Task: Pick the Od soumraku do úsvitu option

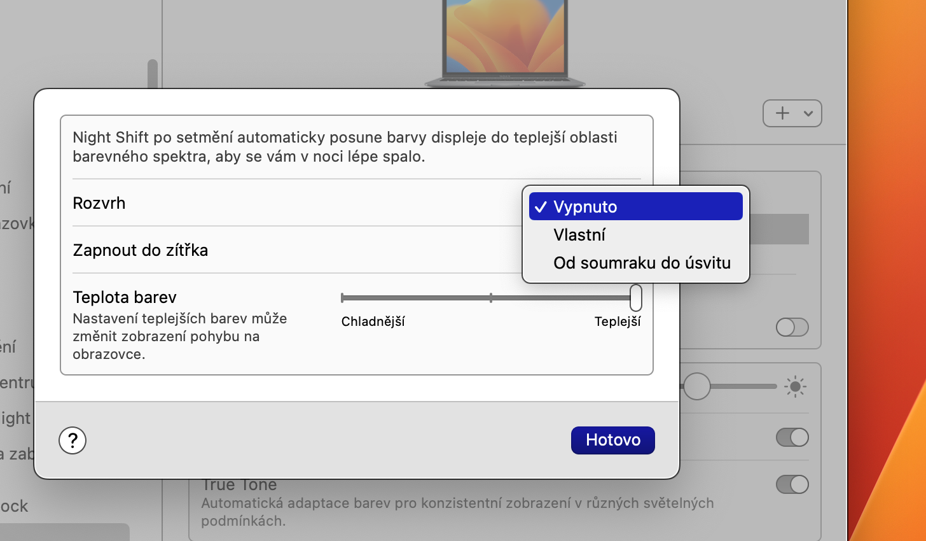Action: click(x=635, y=263)
